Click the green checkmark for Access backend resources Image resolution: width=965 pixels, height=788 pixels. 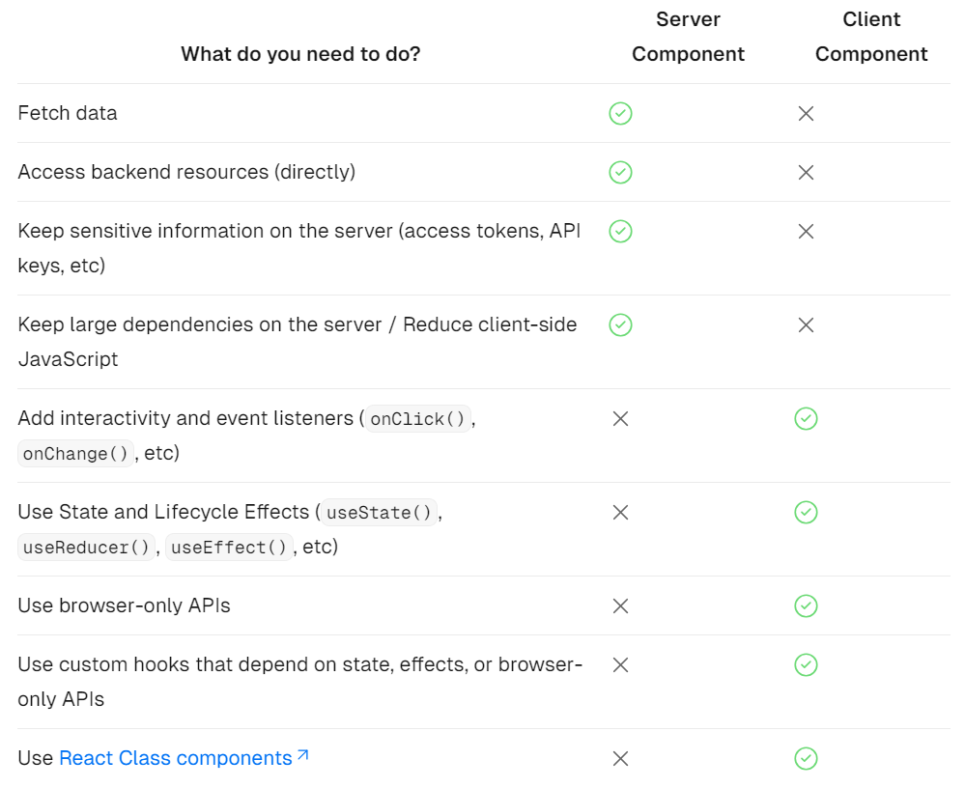620,173
